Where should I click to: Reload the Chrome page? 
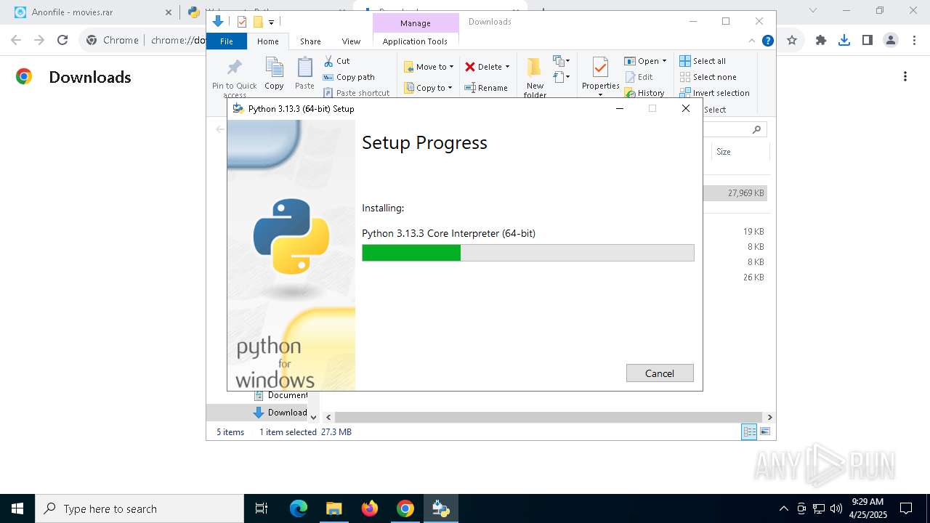pos(62,41)
